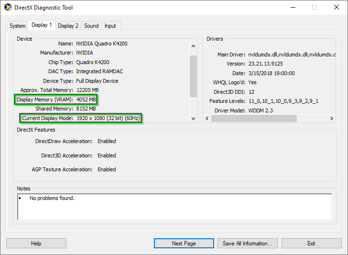Click Device list scroll down arrow
The image size is (348, 255).
[x=193, y=118]
